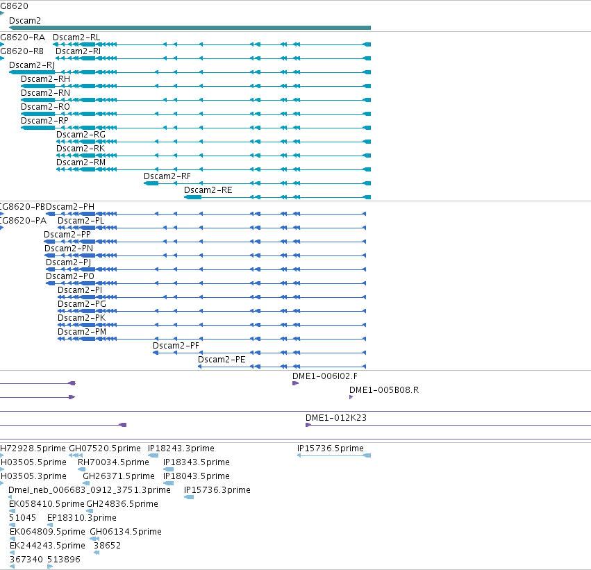Viewport: 591px width, 570px height.
Task: Select the RH70034.5prime EST label
Action: pyautogui.click(x=113, y=463)
